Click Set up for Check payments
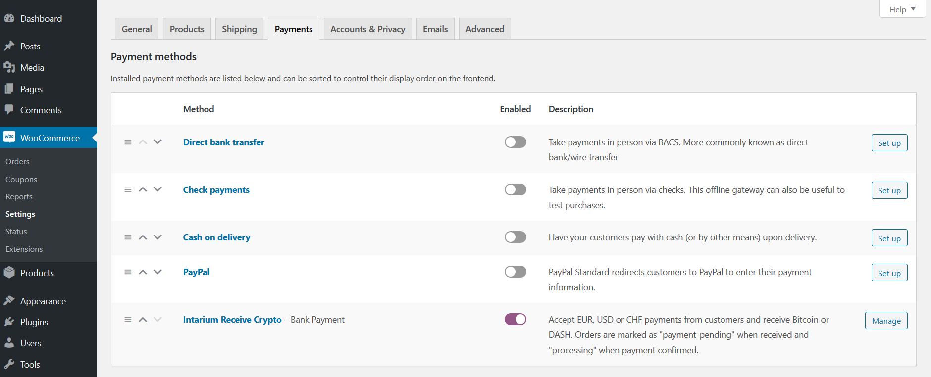 click(x=889, y=190)
